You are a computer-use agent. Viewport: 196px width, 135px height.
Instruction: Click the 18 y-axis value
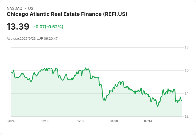(x=186, y=47)
